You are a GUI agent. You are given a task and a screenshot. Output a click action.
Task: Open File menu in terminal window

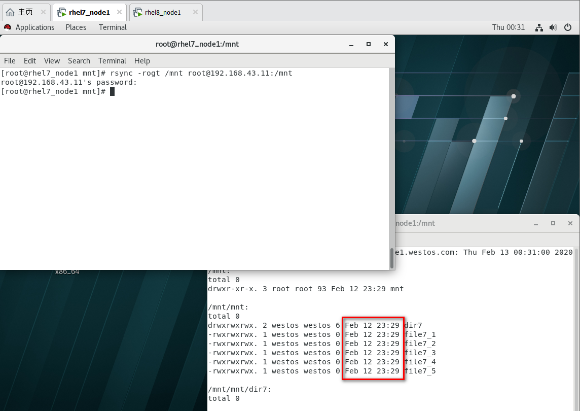point(10,61)
